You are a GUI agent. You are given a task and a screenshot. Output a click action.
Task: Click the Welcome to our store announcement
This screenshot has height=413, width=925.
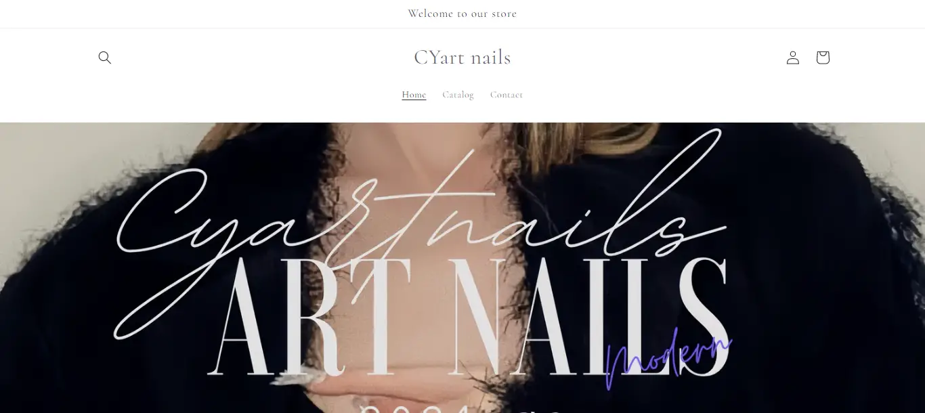[462, 14]
